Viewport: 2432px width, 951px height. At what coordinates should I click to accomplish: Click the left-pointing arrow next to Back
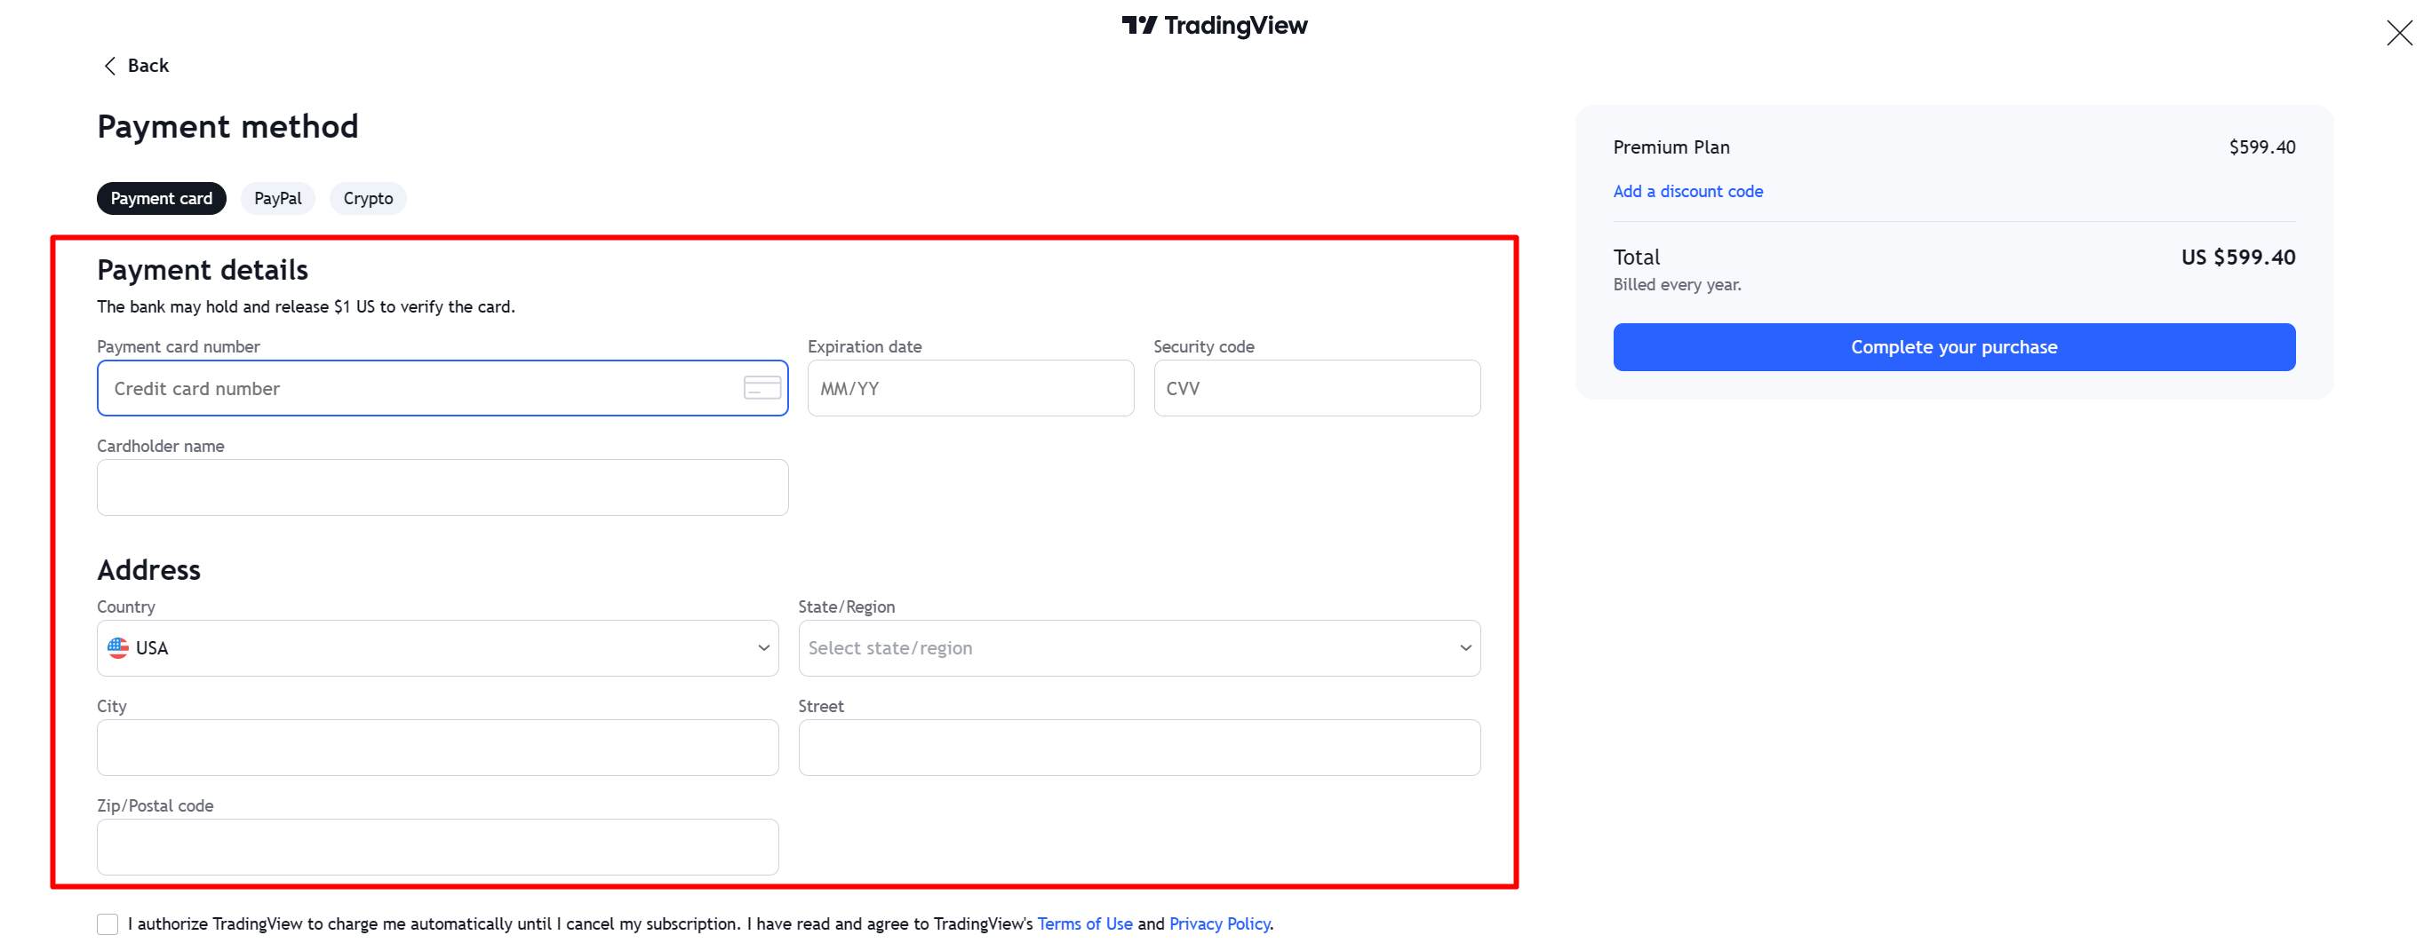[108, 65]
